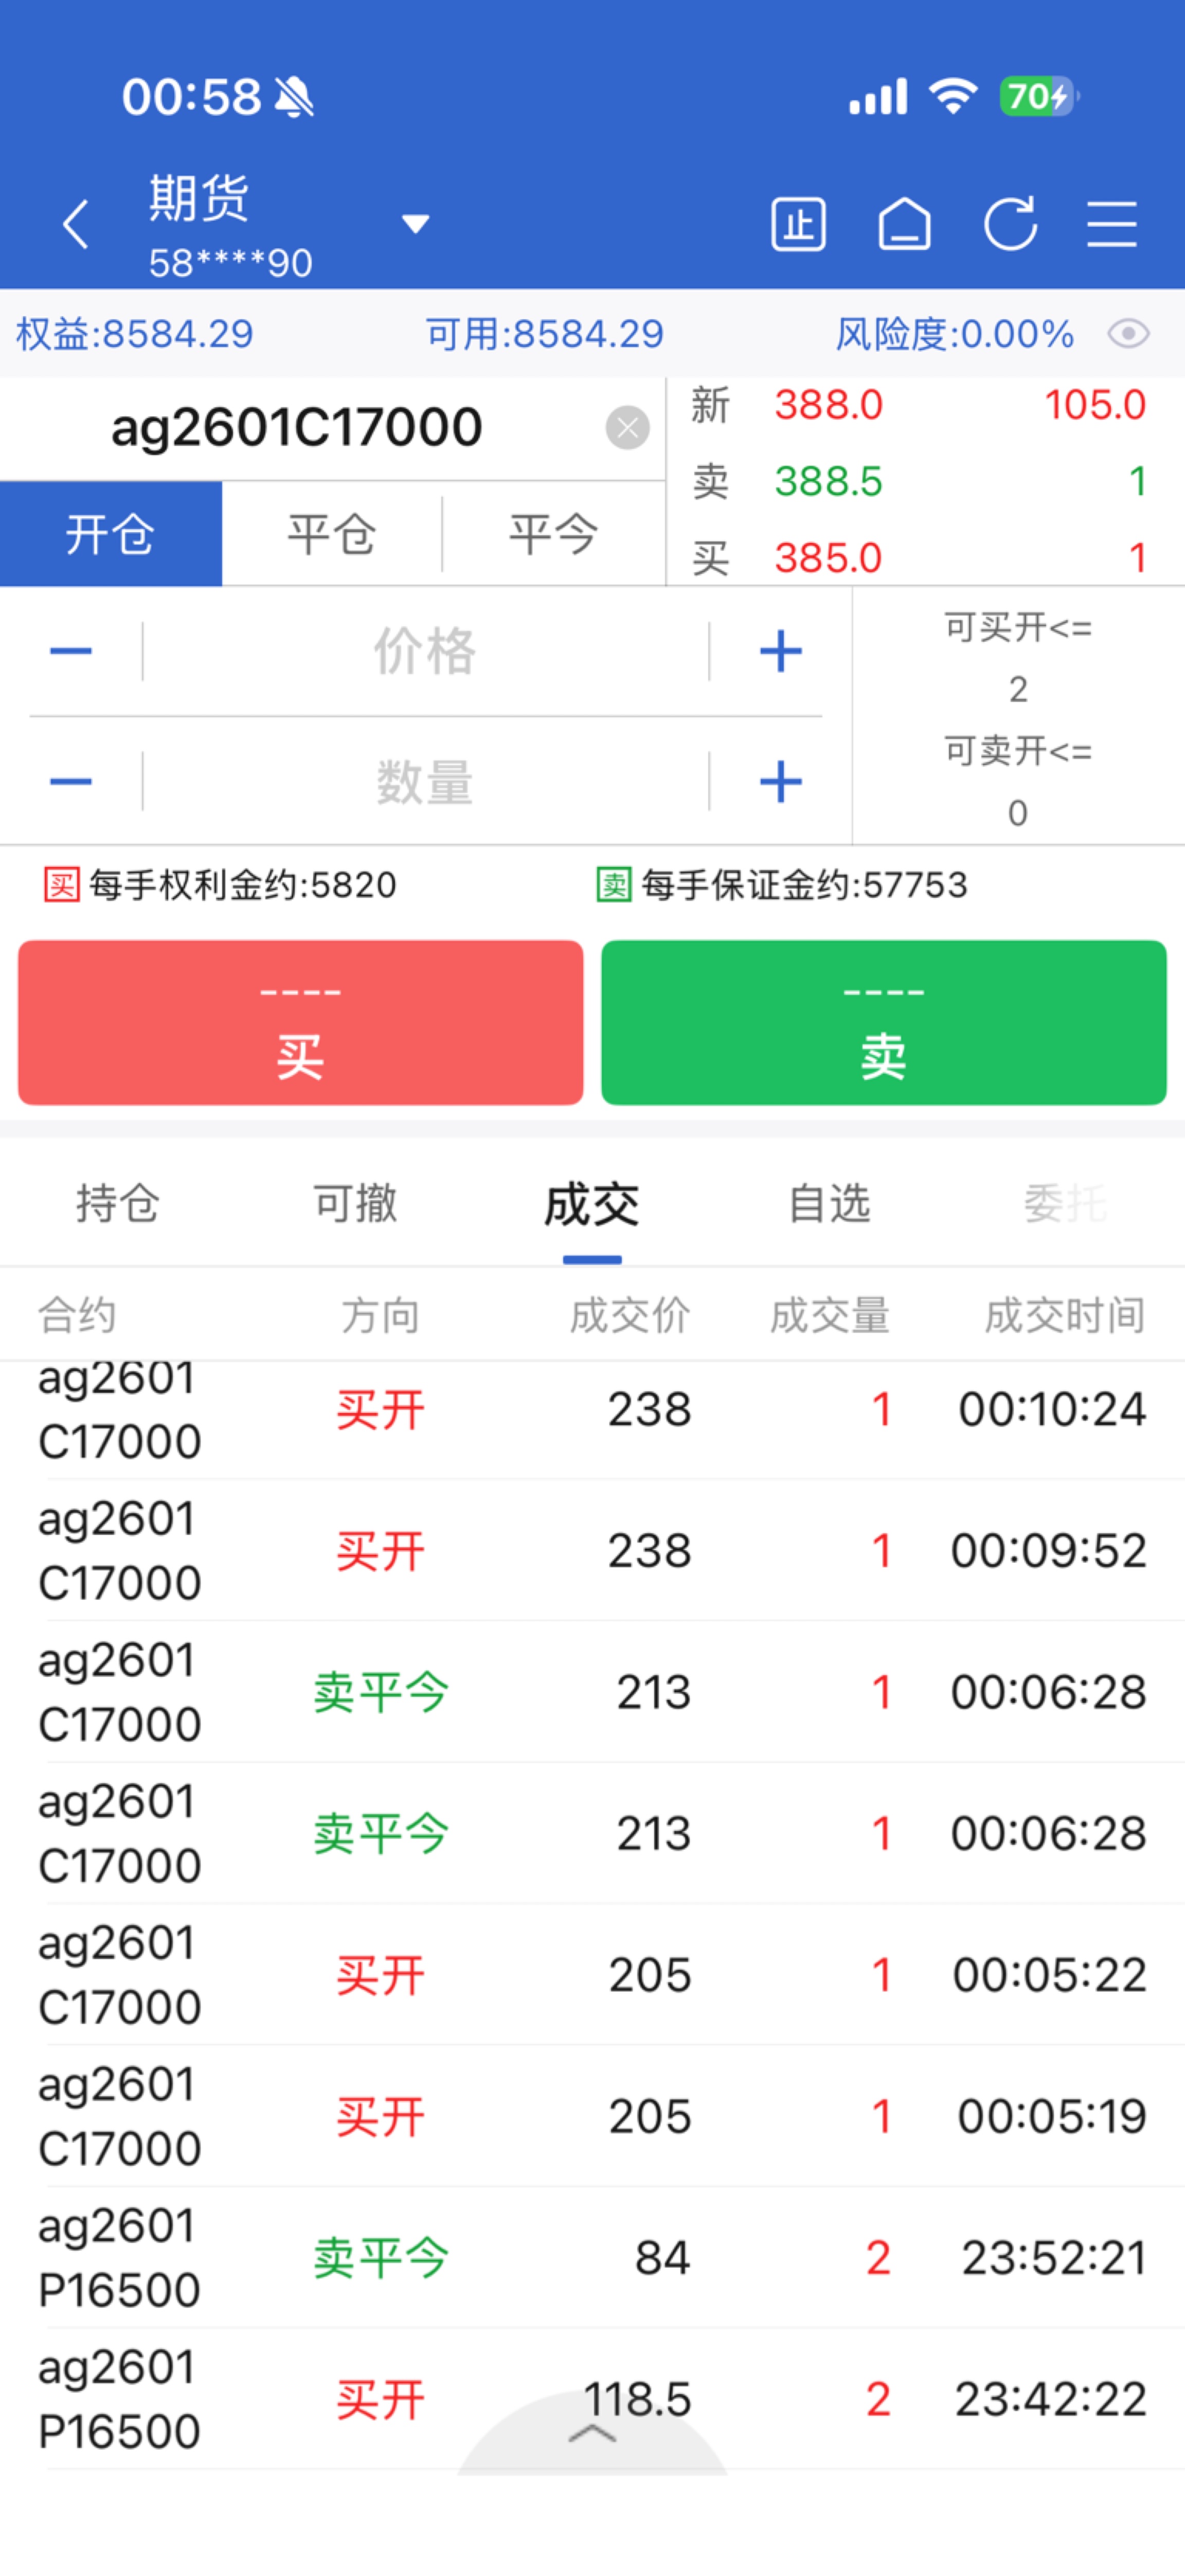The width and height of the screenshot is (1185, 2576).
Task: Open the stop-loss 止 icon
Action: [x=798, y=224]
